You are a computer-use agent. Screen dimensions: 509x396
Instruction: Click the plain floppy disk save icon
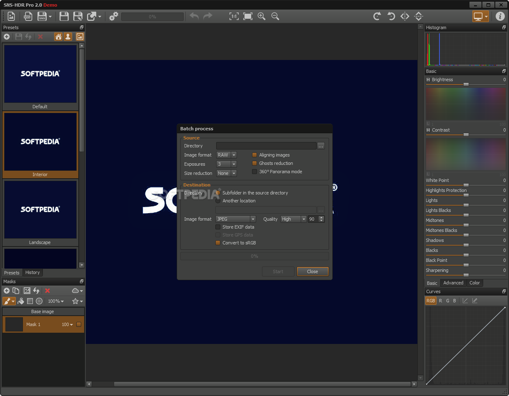[x=64, y=16]
